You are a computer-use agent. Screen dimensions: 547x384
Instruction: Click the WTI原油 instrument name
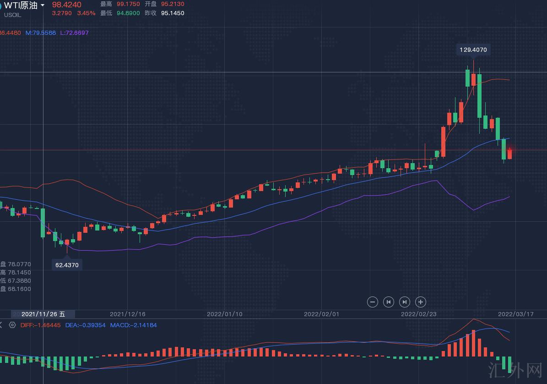[x=21, y=5]
